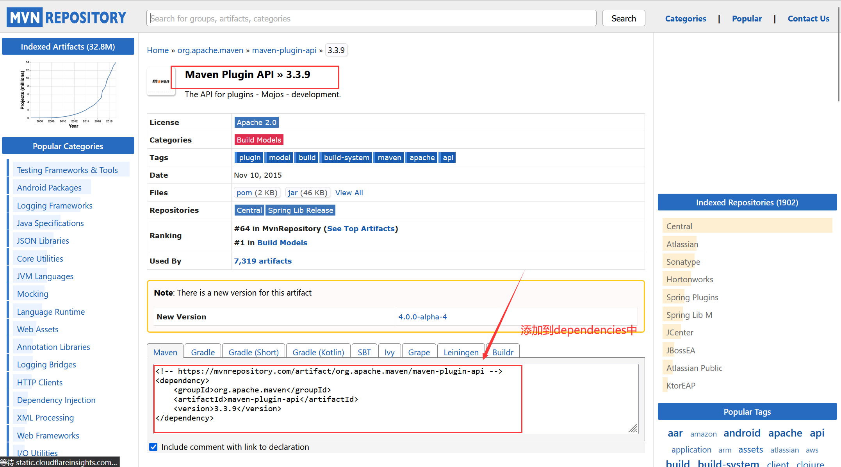
Task: Click the red Build Models category badge
Action: (x=258, y=140)
